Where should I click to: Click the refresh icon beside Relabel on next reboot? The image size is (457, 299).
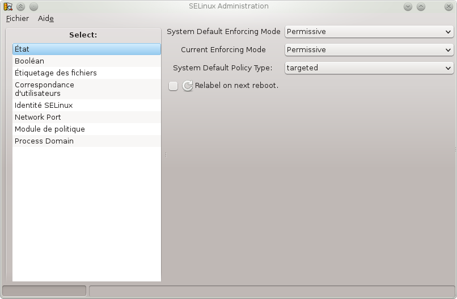point(188,86)
